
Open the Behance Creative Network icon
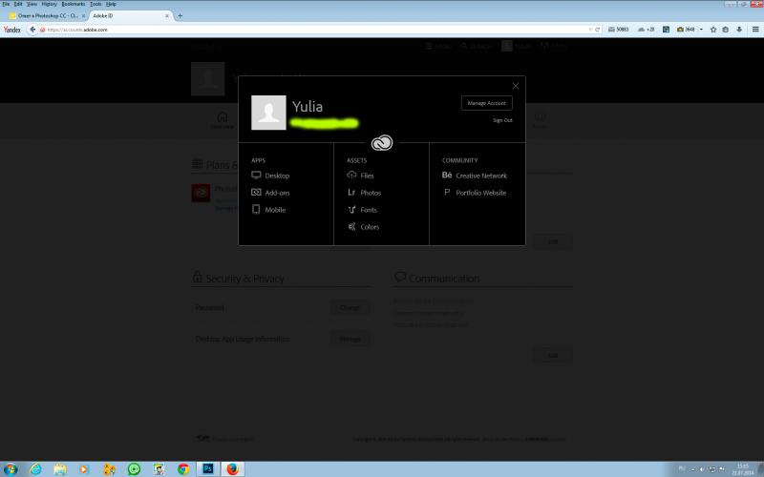pyautogui.click(x=447, y=176)
